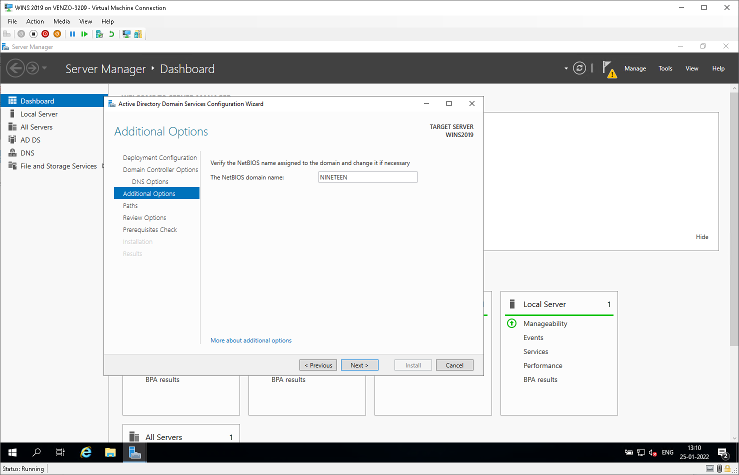The image size is (739, 475).
Task: Go to Prerequisites Check step
Action: point(150,229)
